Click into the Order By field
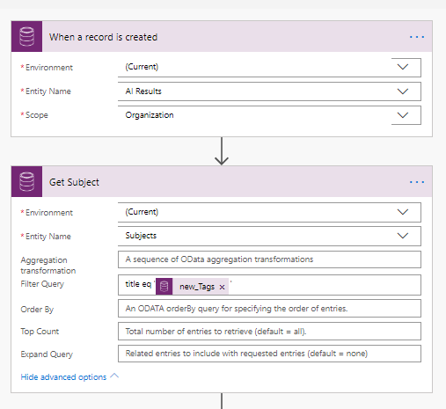The height and width of the screenshot is (409, 446). (269, 309)
